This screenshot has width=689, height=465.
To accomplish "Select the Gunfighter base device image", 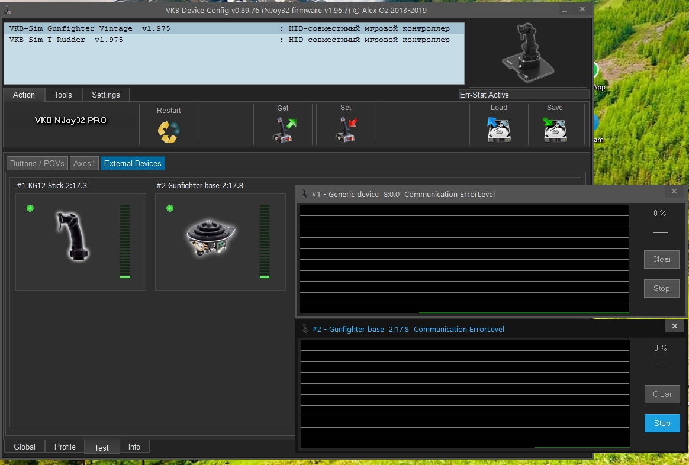I will click(x=211, y=237).
